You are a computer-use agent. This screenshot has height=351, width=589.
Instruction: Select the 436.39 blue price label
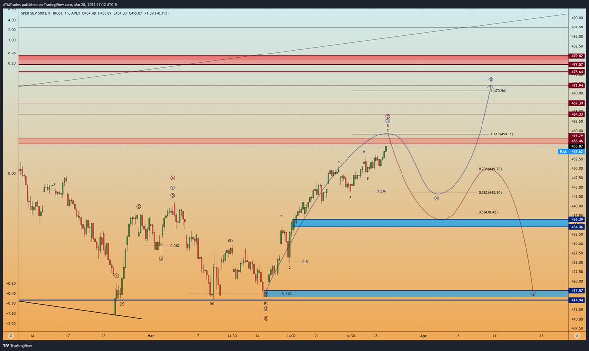pyautogui.click(x=576, y=219)
